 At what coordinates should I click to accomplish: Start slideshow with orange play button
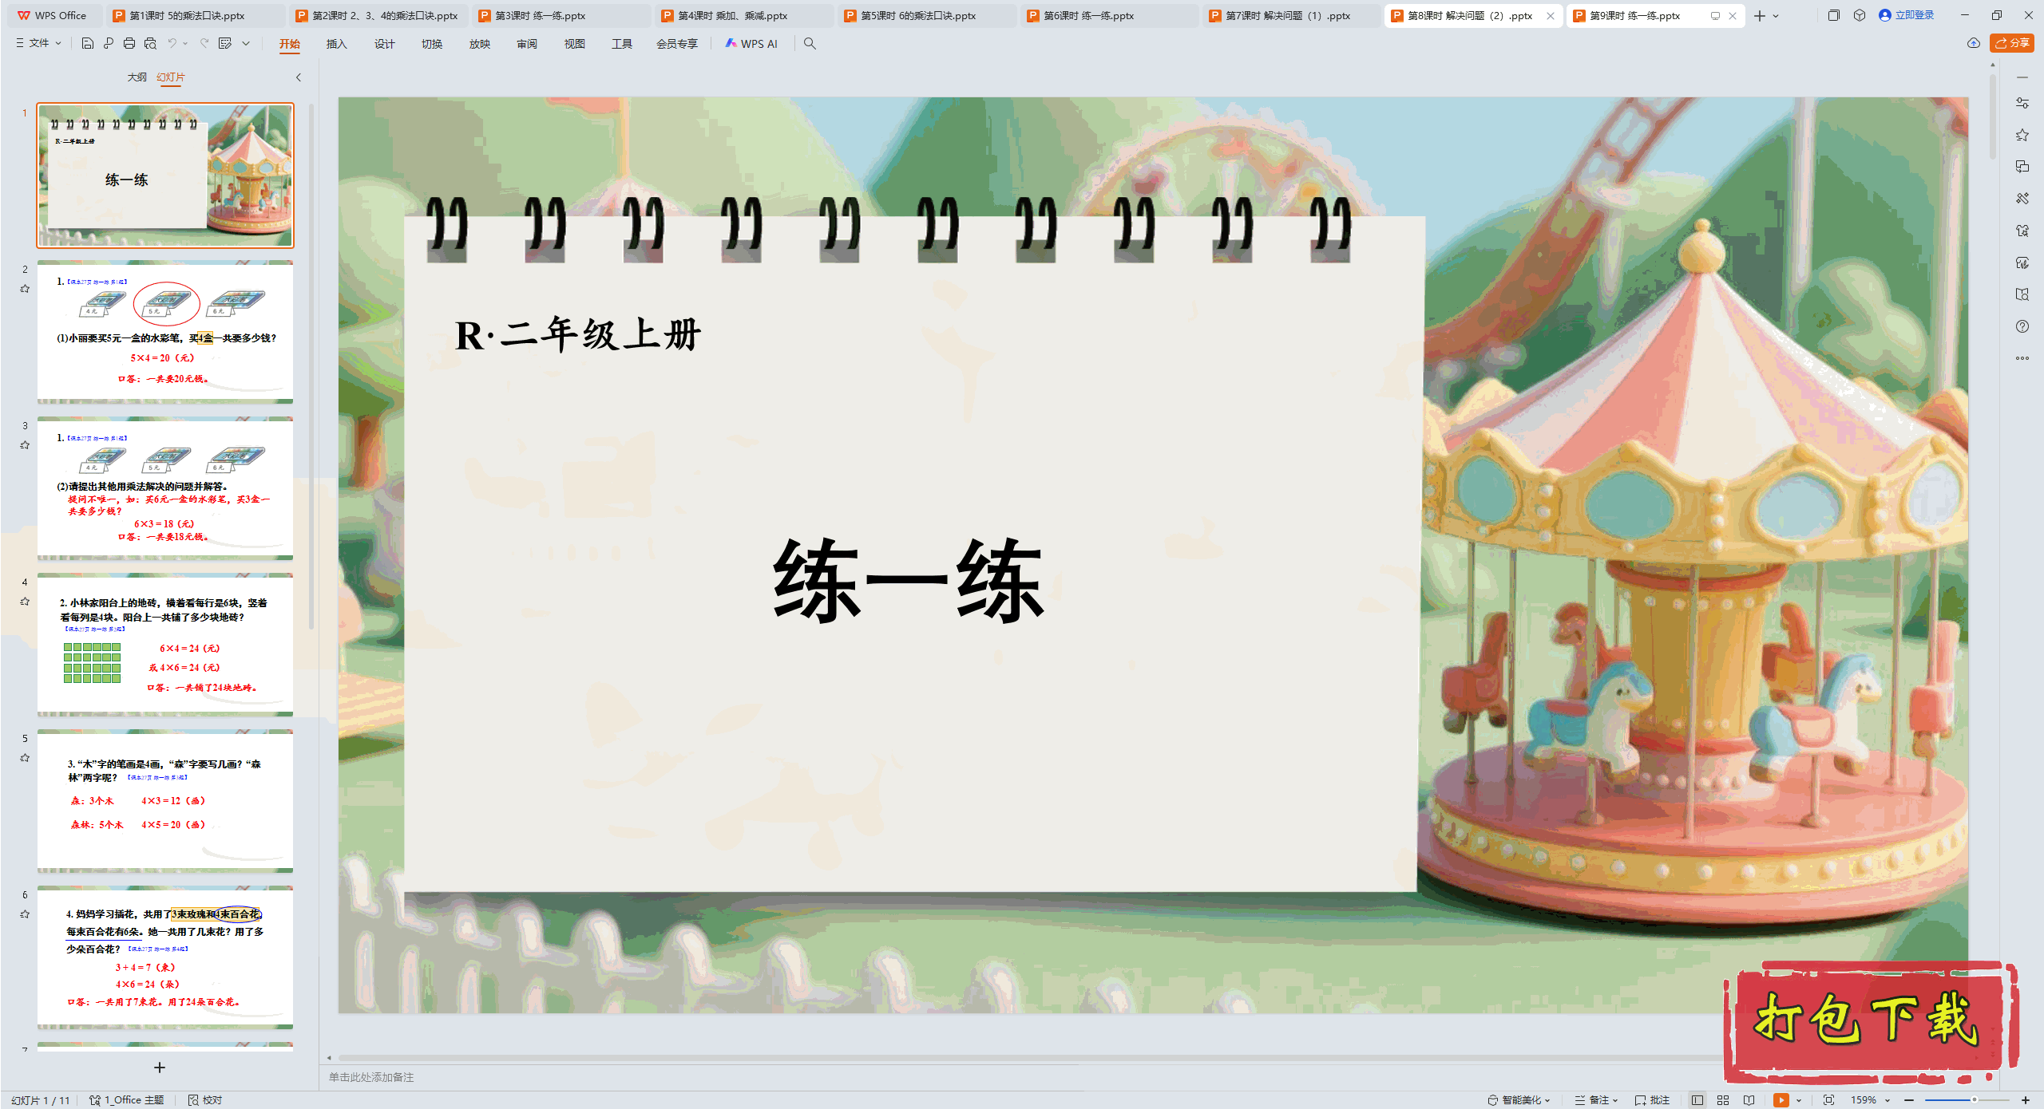1781,1100
